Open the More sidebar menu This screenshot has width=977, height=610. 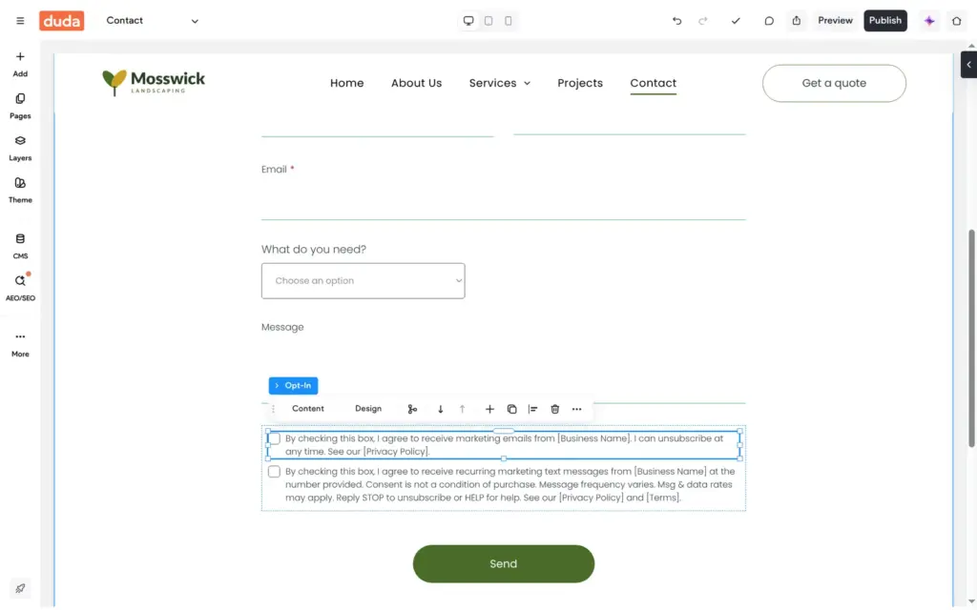click(x=20, y=344)
